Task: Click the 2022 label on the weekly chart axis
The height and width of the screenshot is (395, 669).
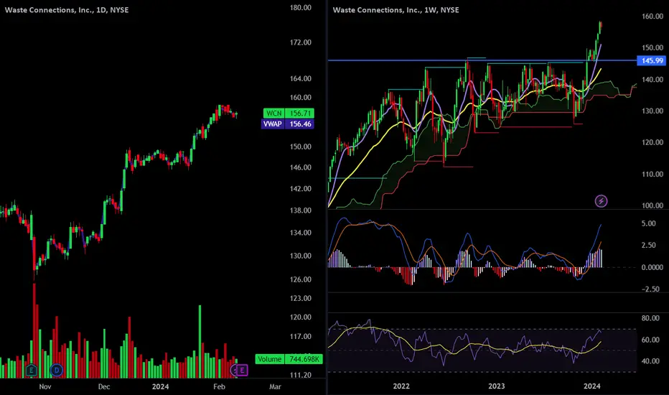Action: click(401, 386)
